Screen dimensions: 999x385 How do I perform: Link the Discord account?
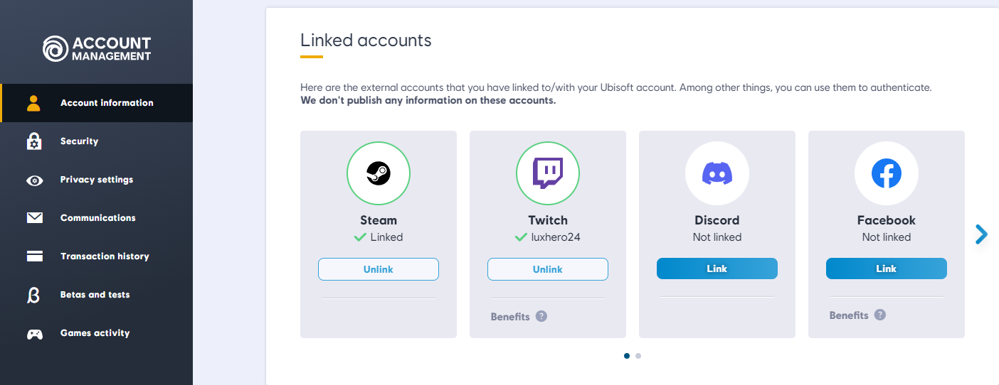pos(717,269)
